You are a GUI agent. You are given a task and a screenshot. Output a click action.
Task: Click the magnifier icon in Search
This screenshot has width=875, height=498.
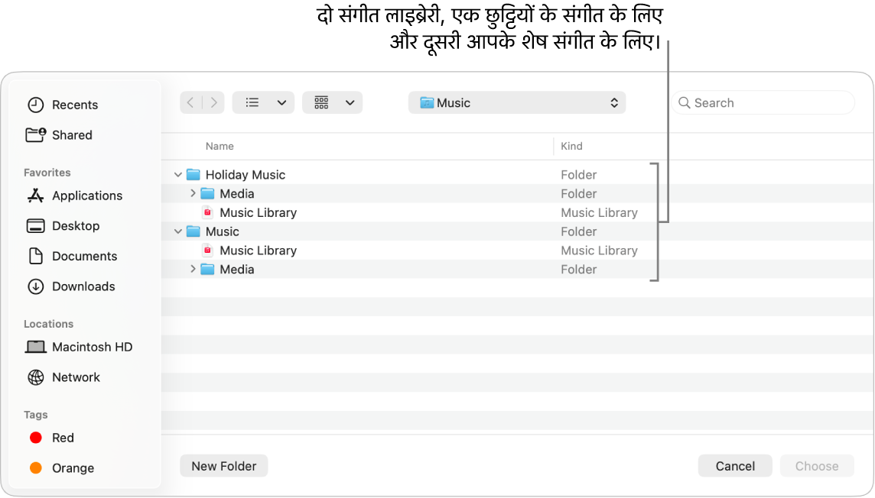(684, 102)
